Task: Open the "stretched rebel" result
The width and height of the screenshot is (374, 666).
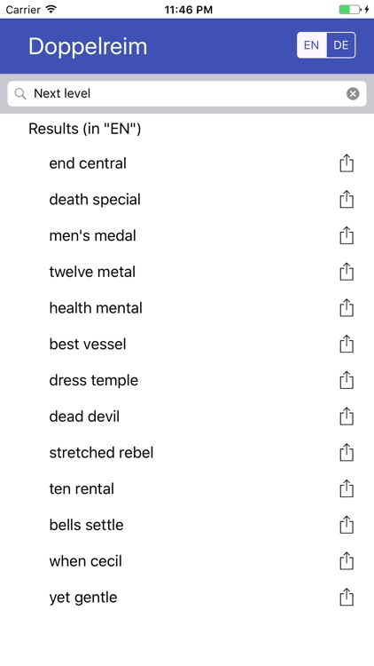Action: tap(187, 452)
